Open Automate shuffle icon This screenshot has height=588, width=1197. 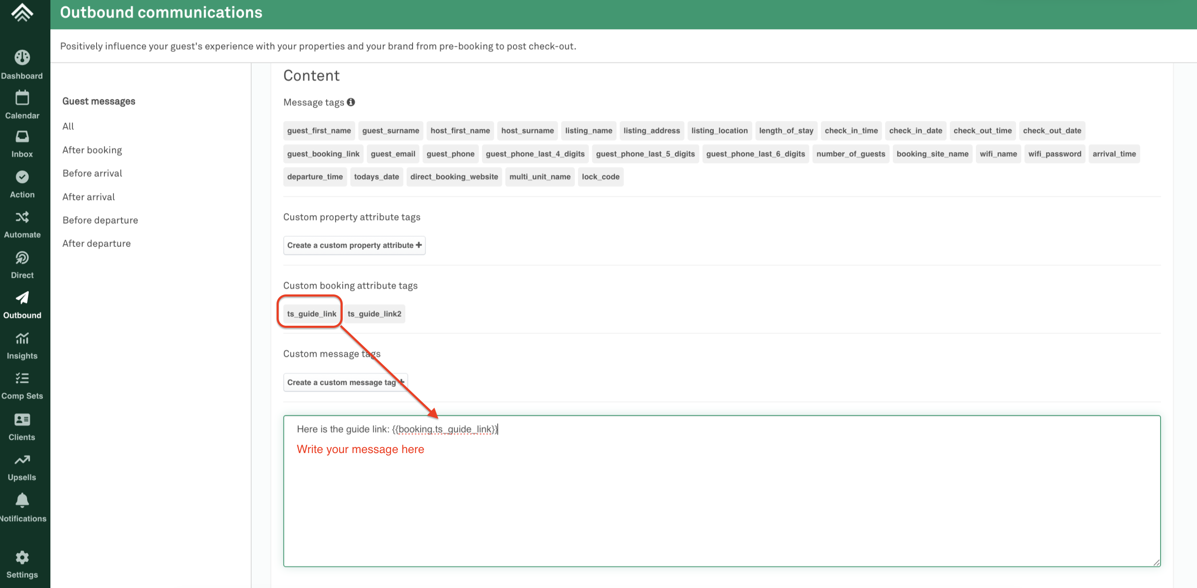coord(22,217)
